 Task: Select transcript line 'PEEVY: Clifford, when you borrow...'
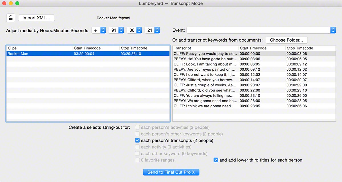254,80
